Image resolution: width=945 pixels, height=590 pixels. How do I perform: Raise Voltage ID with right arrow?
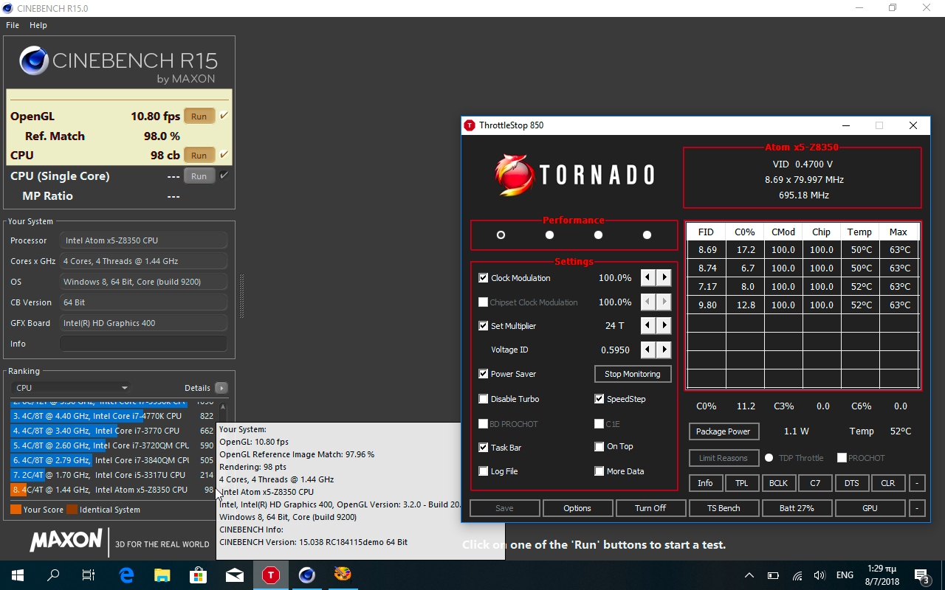point(664,350)
